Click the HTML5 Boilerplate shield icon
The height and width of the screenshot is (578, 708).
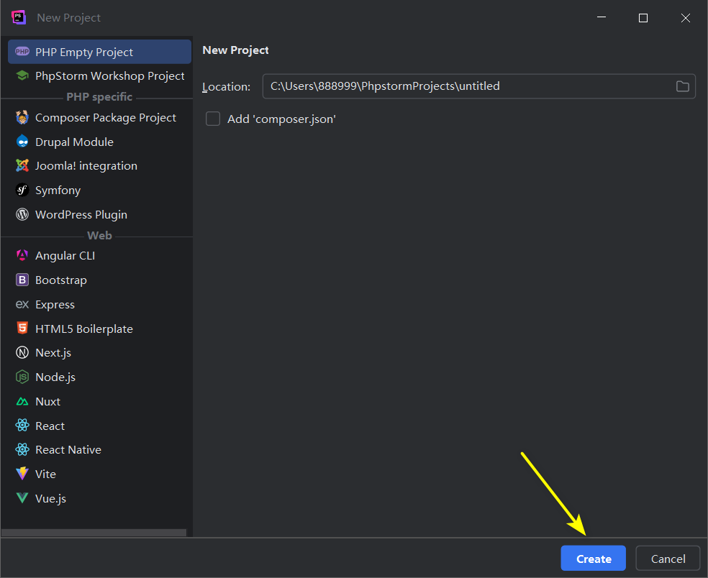pyautogui.click(x=22, y=328)
